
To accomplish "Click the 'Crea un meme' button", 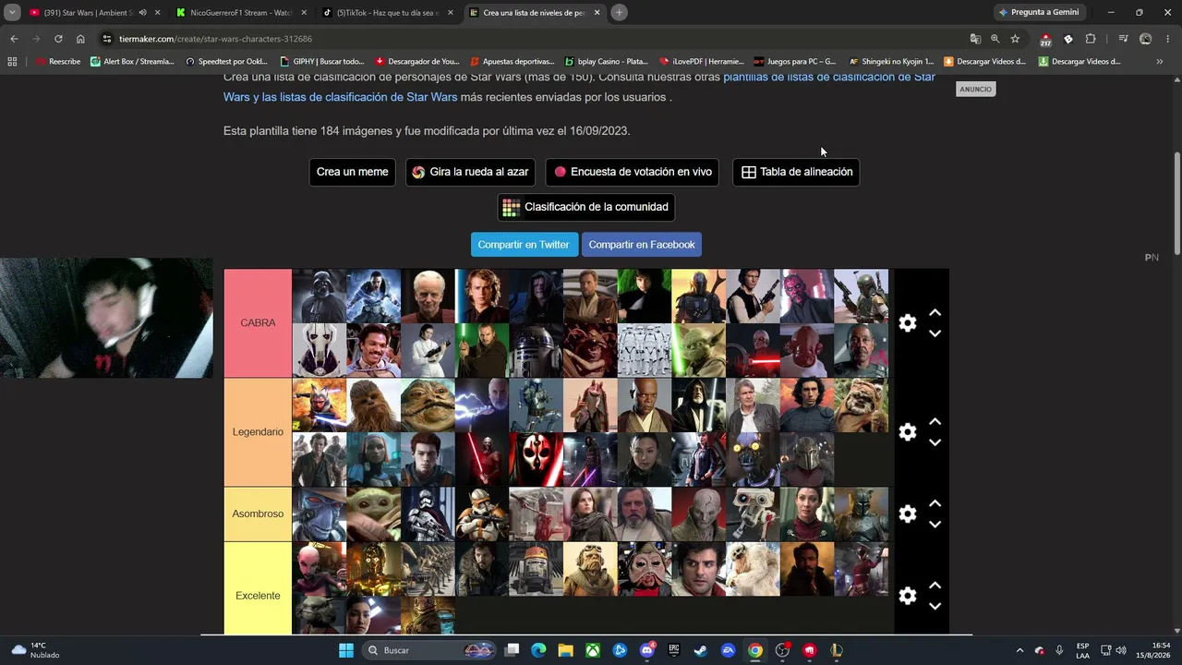I will [353, 172].
